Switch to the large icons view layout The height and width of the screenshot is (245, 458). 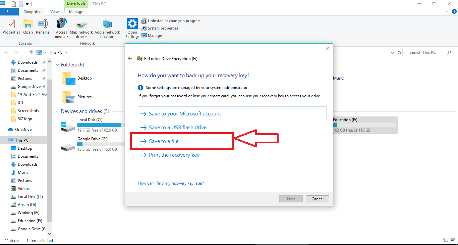tap(453, 240)
